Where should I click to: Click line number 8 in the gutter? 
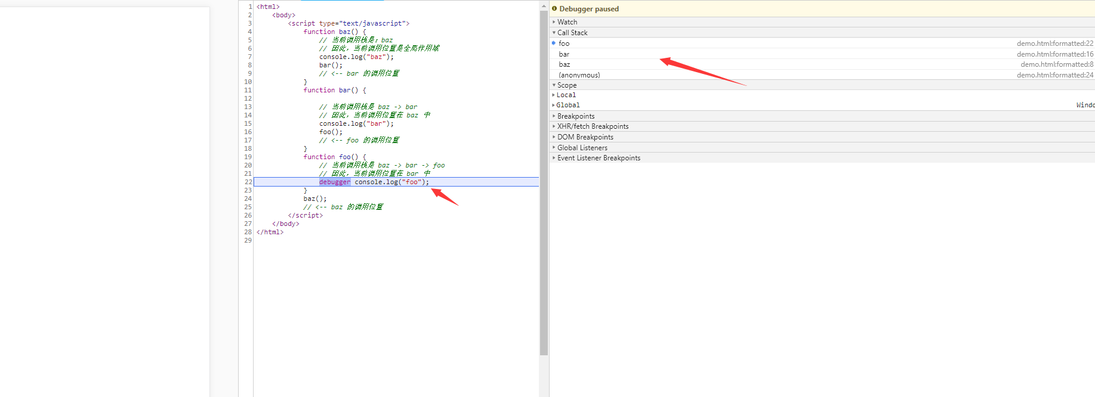(x=250, y=65)
